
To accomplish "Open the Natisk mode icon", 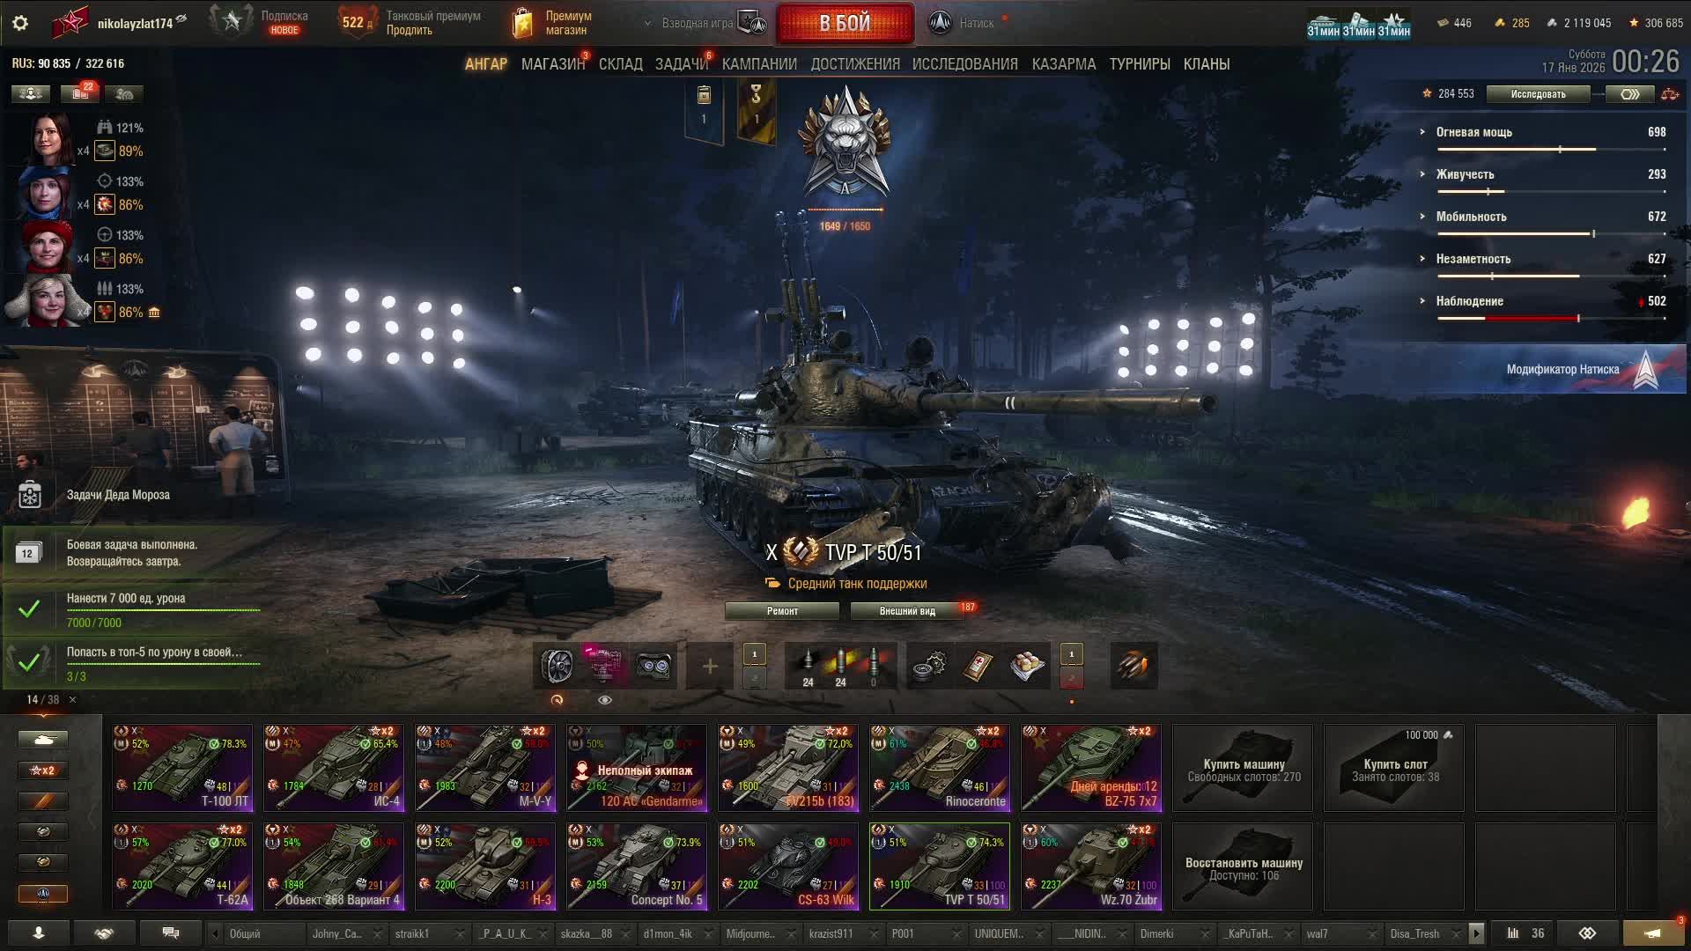I will tap(941, 23).
